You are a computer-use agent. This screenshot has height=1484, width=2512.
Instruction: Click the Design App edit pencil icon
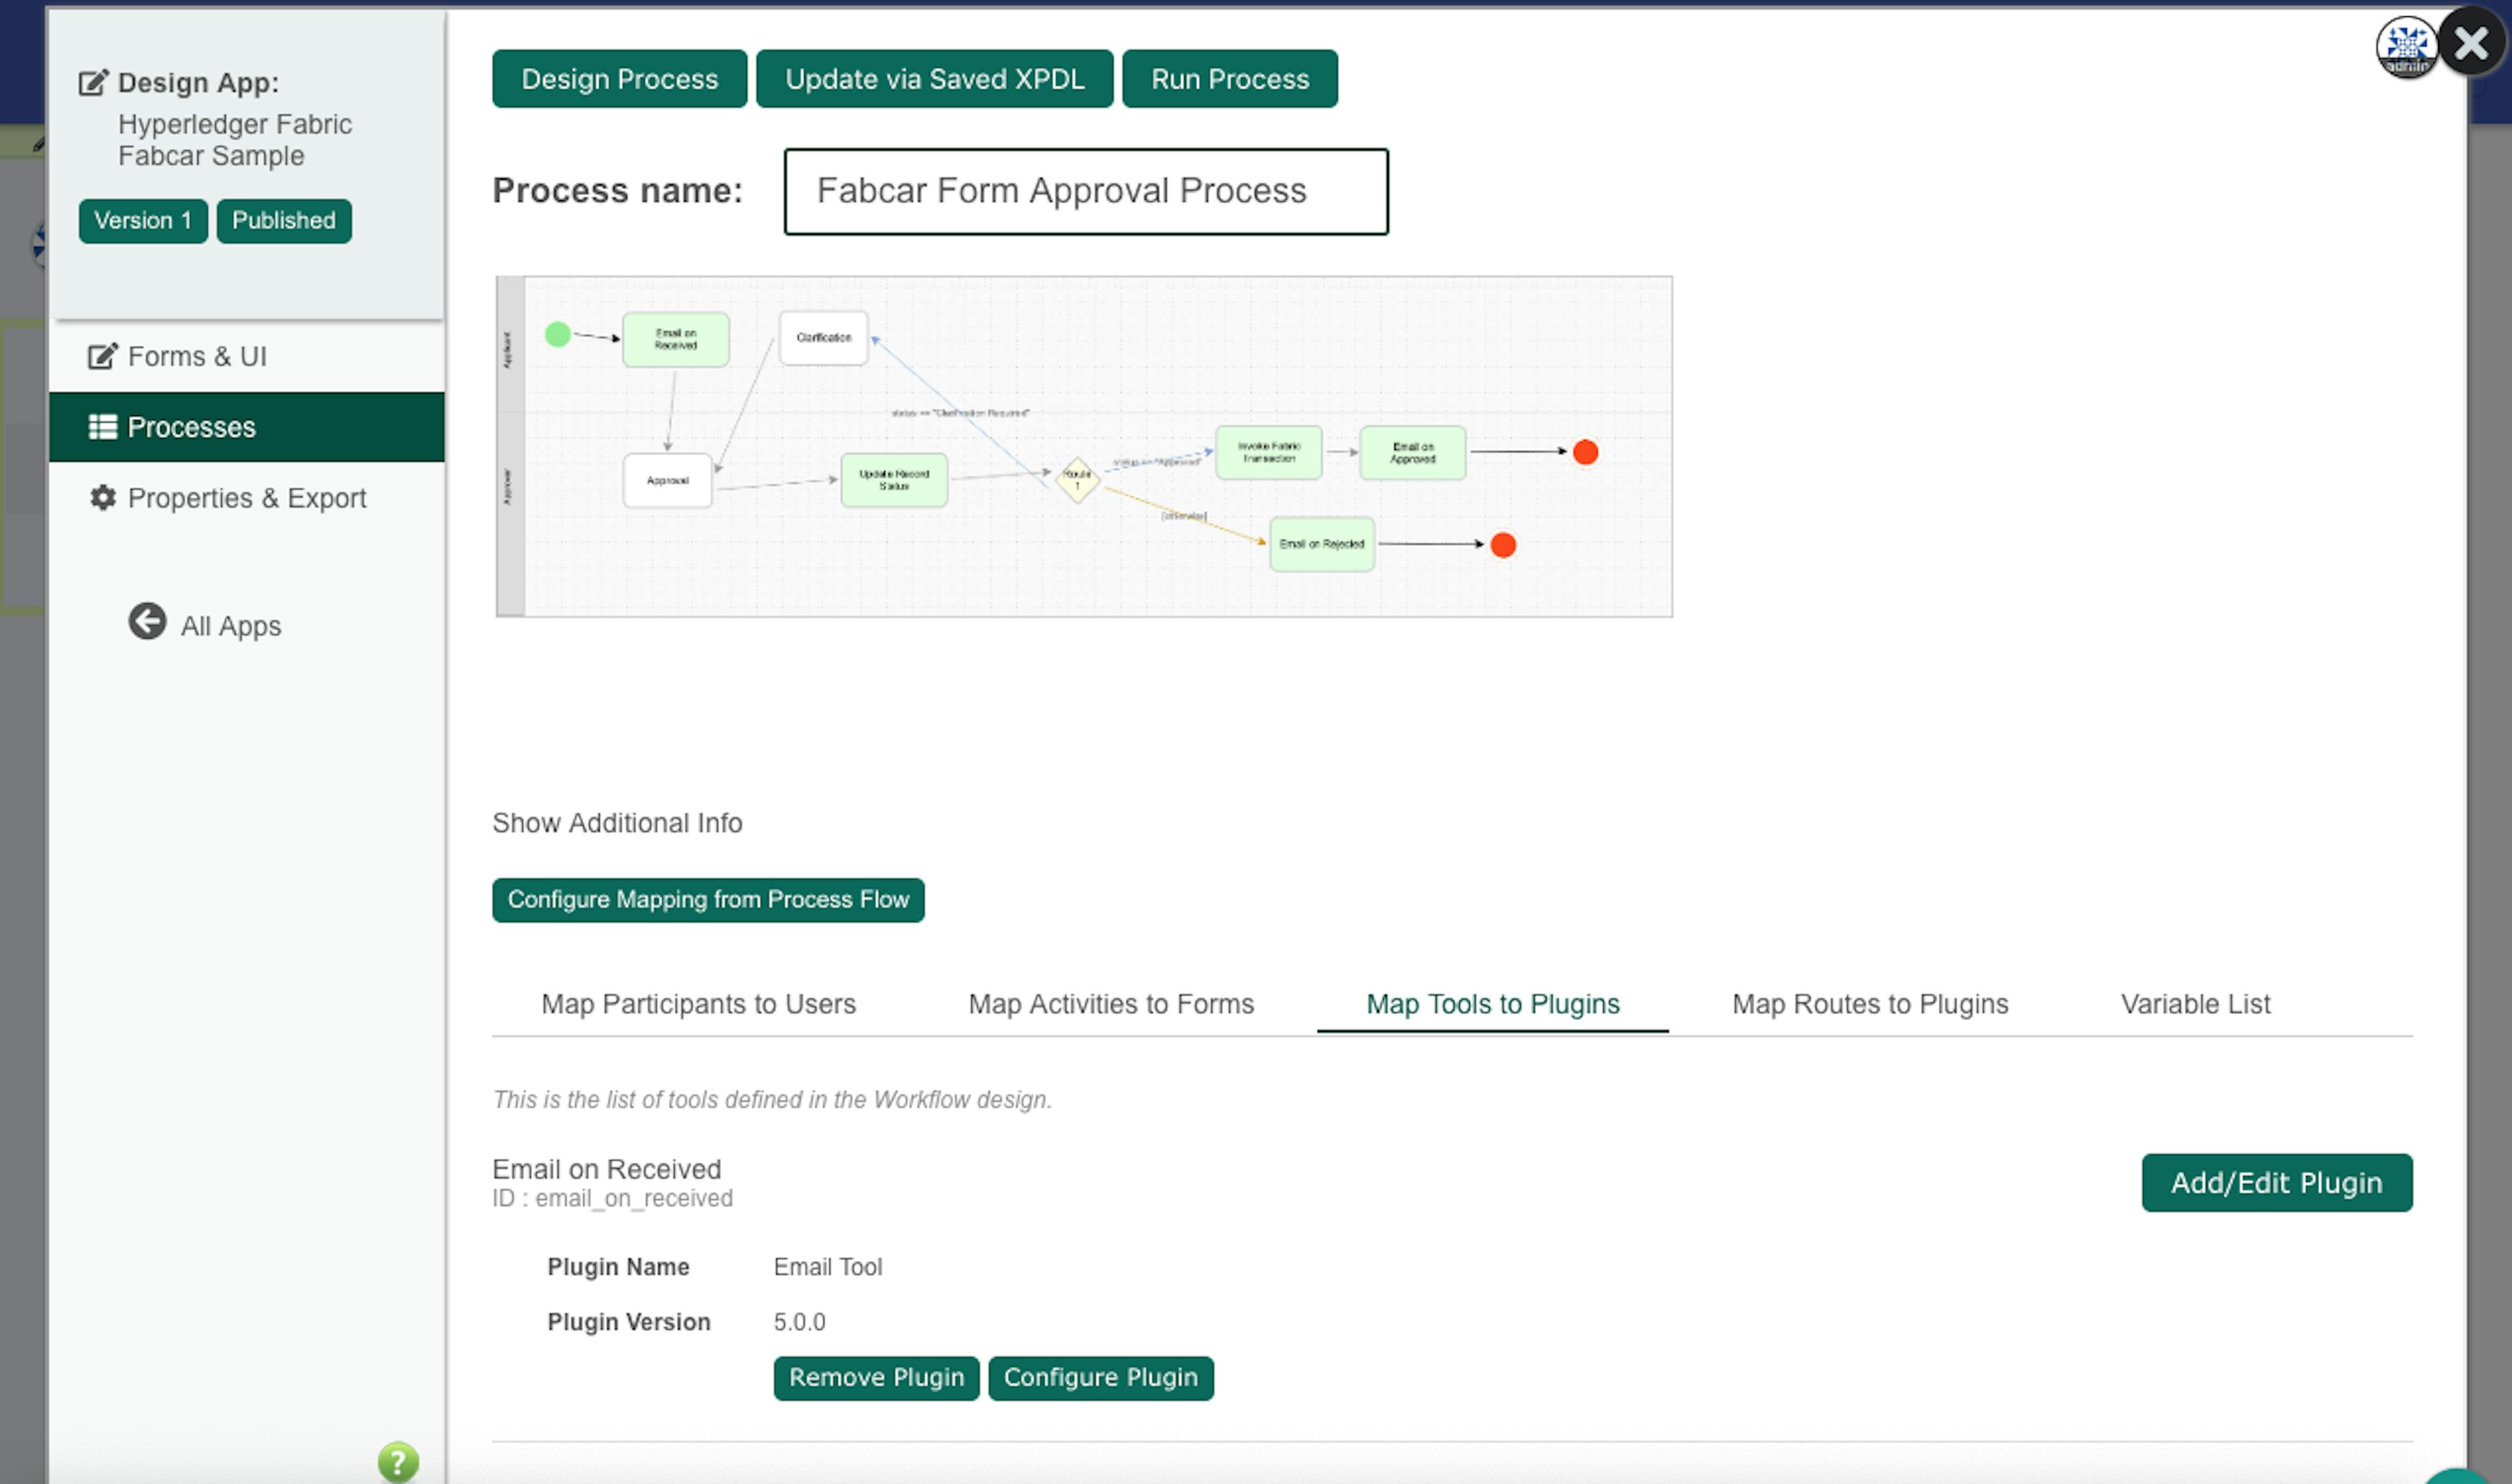[93, 82]
